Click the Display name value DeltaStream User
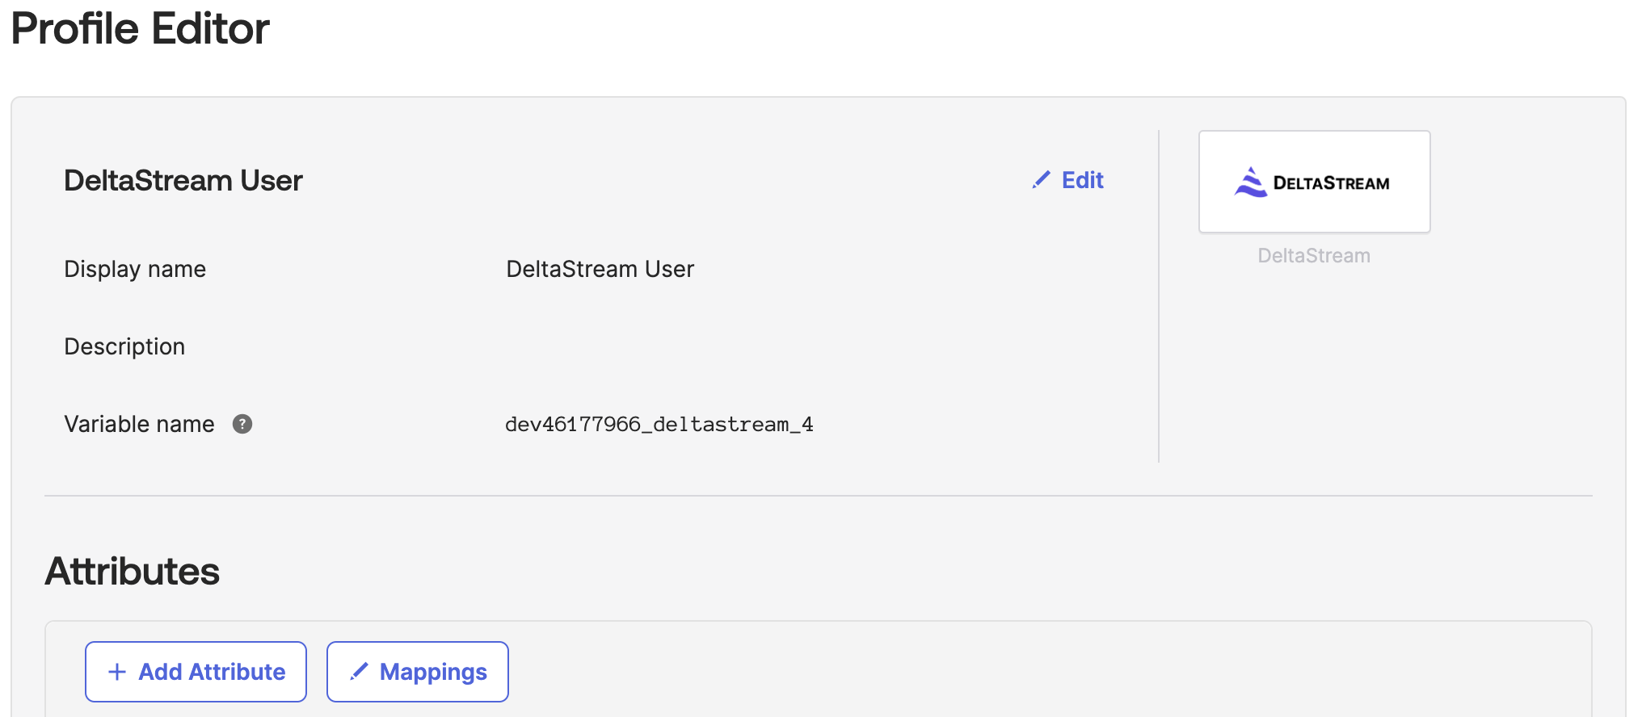This screenshot has width=1642, height=717. [x=600, y=269]
